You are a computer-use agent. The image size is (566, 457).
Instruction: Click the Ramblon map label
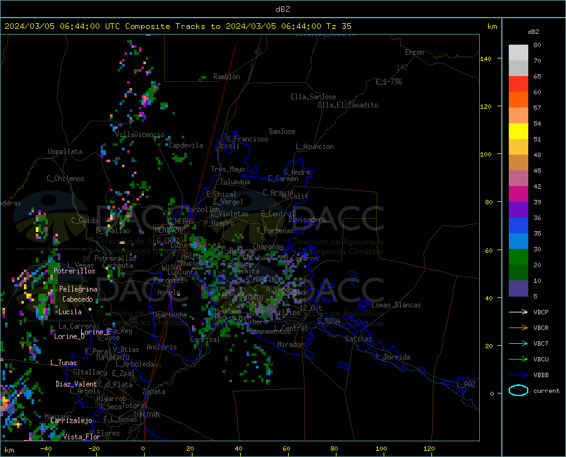[226, 77]
